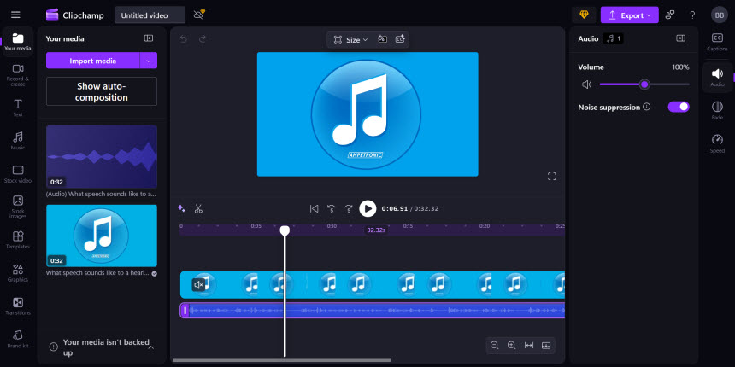The width and height of the screenshot is (735, 367).
Task: Zoom in the timeline
Action: tap(511, 346)
